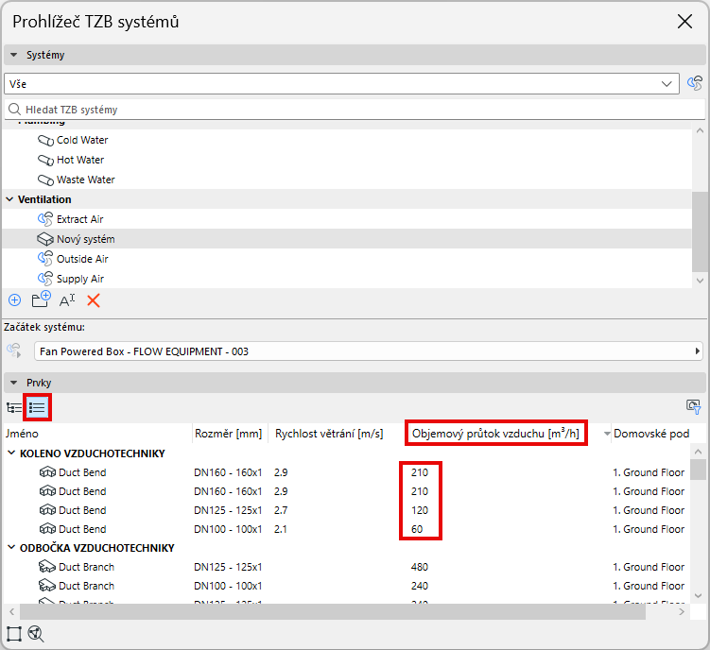Image resolution: width=710 pixels, height=650 pixels.
Task: Click the Duct Branch icon in 480 row
Action: pyautogui.click(x=47, y=567)
